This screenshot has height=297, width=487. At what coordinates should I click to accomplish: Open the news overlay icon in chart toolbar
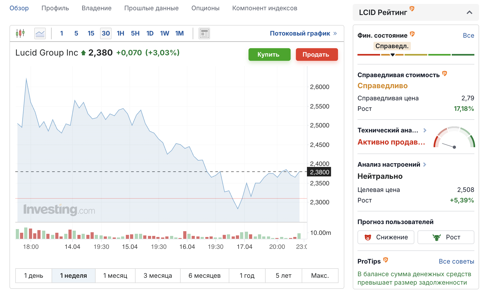204,33
